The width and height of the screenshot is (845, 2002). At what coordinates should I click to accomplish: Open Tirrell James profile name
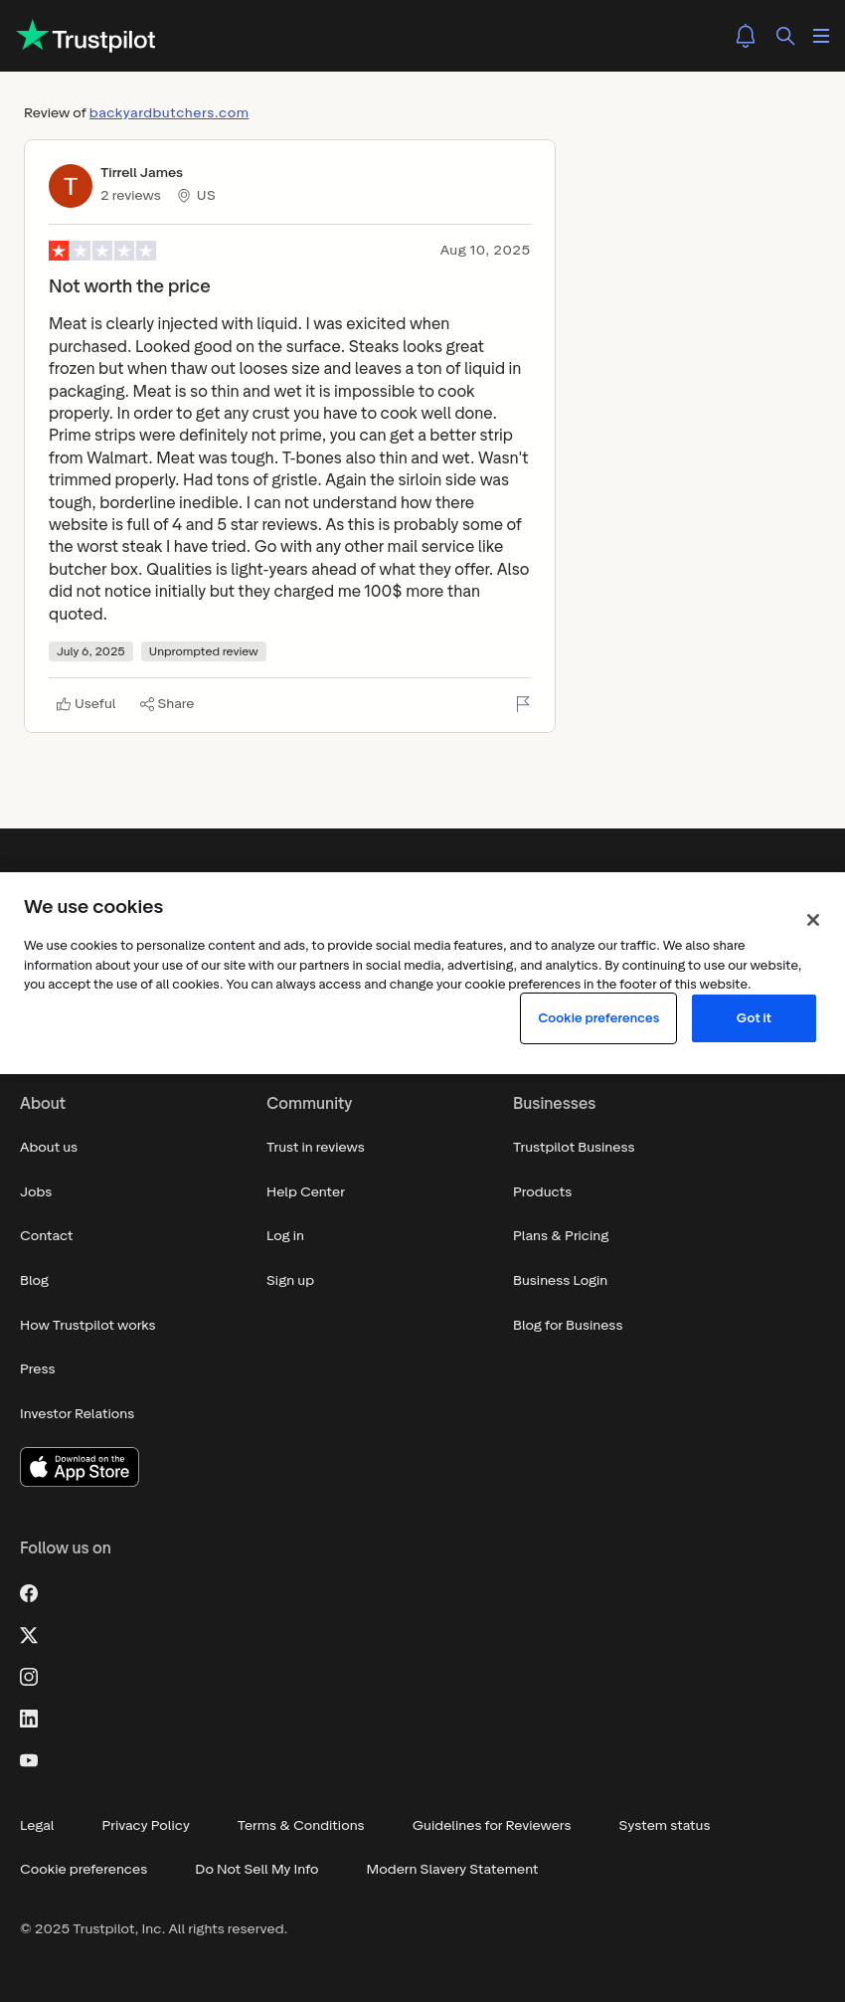[141, 173]
